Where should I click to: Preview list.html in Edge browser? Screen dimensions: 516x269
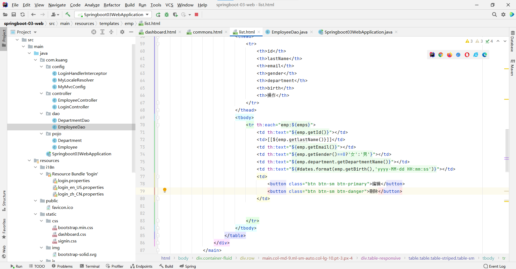[x=485, y=55]
